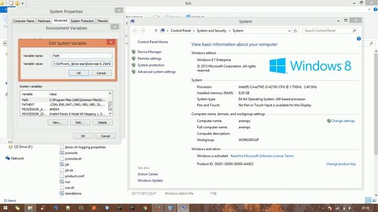
Task: Select run.sh file
Action: 67,187
